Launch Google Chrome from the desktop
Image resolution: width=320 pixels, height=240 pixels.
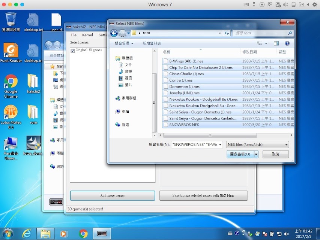(11, 86)
